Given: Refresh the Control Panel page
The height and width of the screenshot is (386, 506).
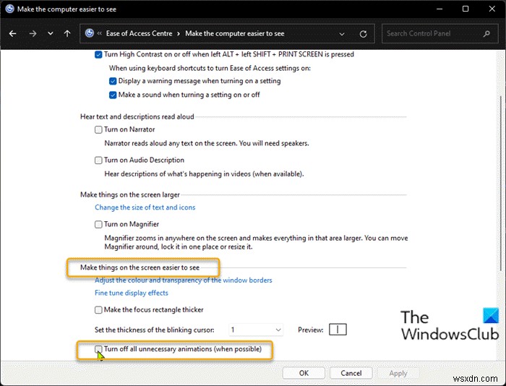Looking at the screenshot, I should (363, 34).
